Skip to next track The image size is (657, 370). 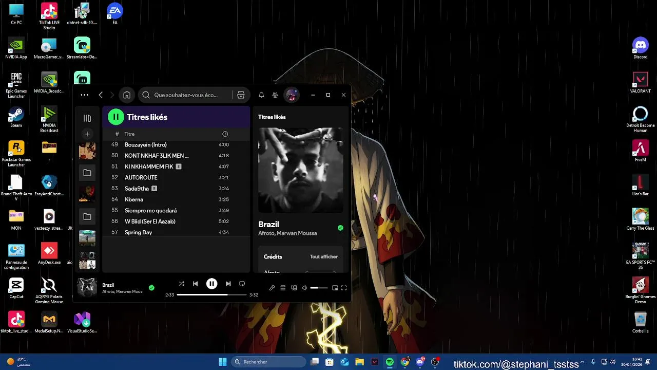(x=228, y=284)
